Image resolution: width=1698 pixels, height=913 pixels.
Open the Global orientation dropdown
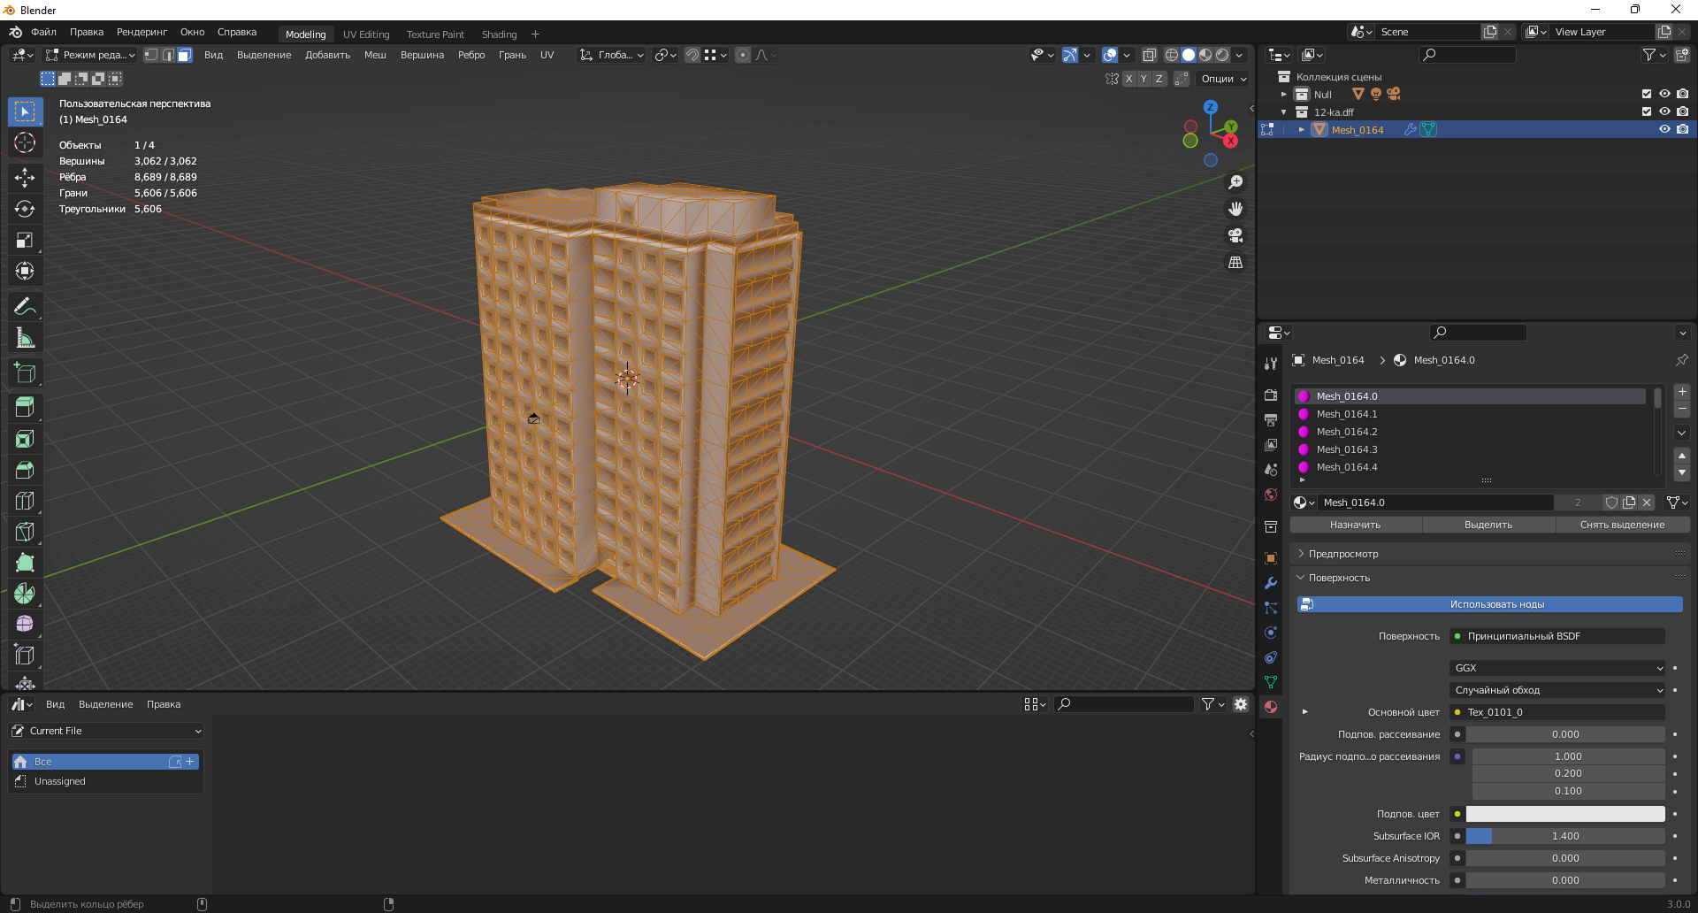coord(612,55)
